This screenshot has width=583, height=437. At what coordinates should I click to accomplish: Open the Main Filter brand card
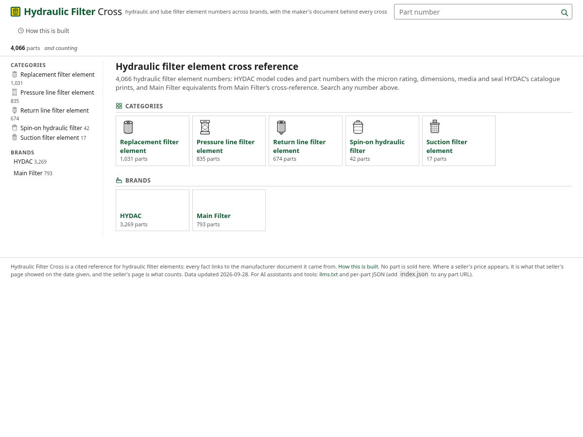pyautogui.click(x=229, y=210)
